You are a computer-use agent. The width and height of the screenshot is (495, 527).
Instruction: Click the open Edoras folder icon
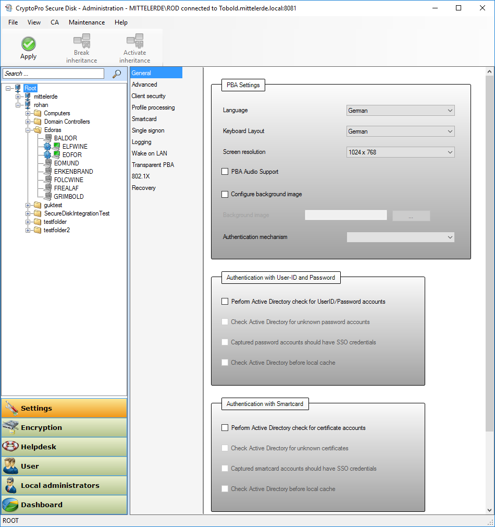[38, 130]
